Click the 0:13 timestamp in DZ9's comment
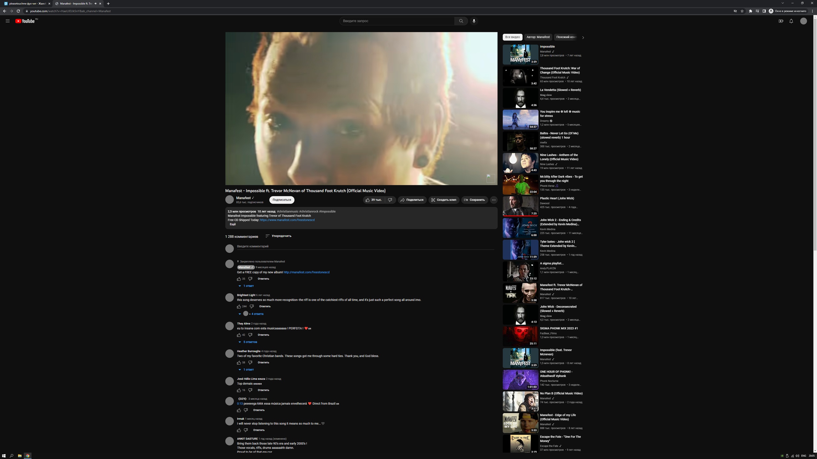The height and width of the screenshot is (459, 817). click(240, 404)
